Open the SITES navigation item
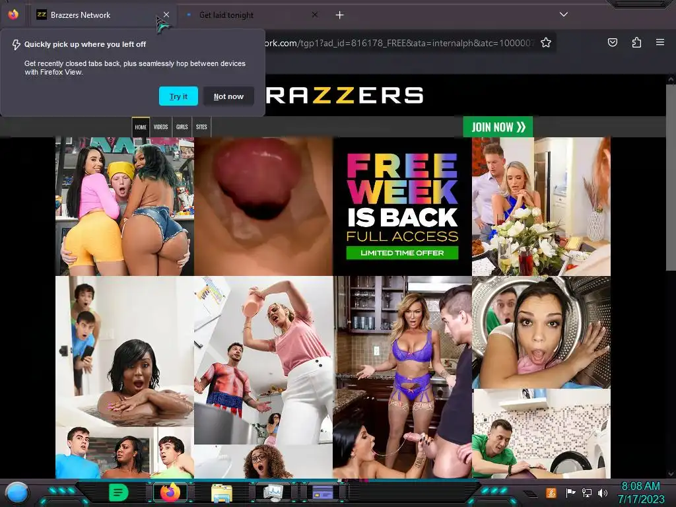Screen dimensions: 676x507 pyautogui.click(x=201, y=127)
